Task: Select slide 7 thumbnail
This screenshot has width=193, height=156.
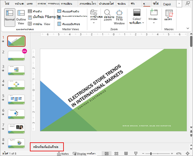Action: tap(16, 129)
